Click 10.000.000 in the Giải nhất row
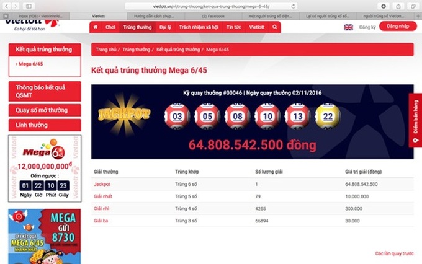The width and height of the screenshot is (422, 264). click(357, 196)
